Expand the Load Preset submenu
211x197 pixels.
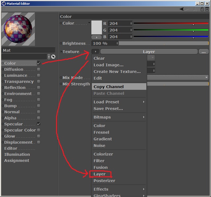click(119, 102)
